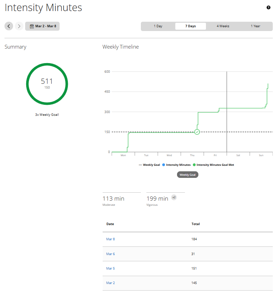Select the 7 Days tab
This screenshot has width=280, height=293.
pos(190,26)
